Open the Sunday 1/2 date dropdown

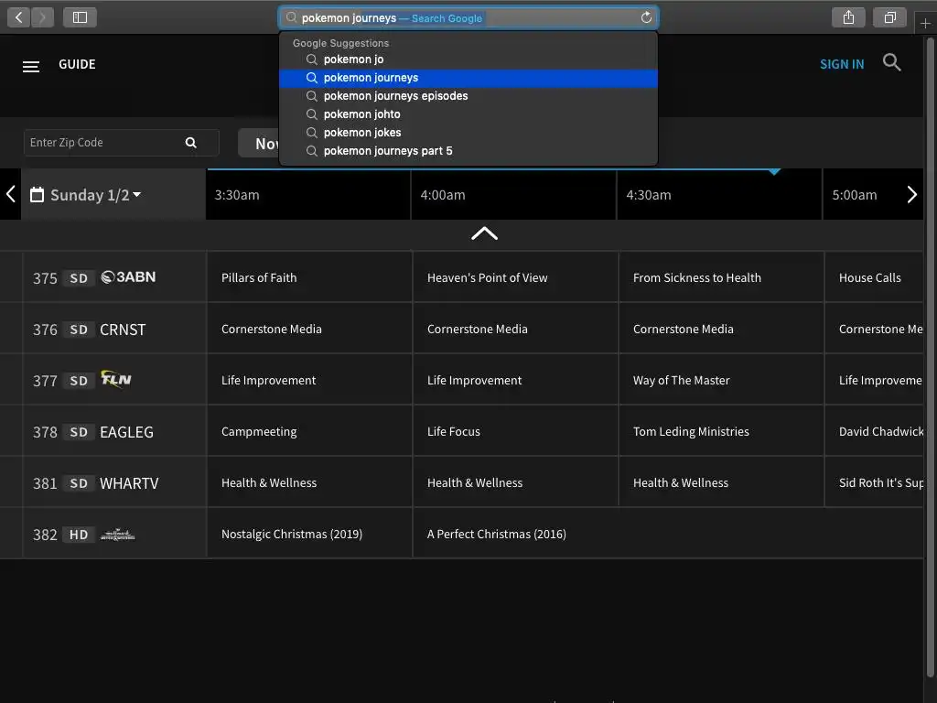click(x=95, y=195)
